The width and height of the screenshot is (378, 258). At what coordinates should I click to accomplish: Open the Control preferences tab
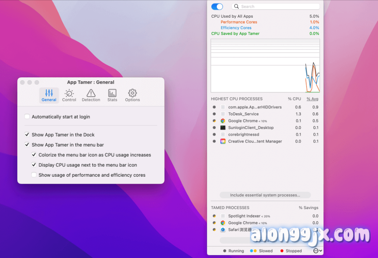(69, 95)
